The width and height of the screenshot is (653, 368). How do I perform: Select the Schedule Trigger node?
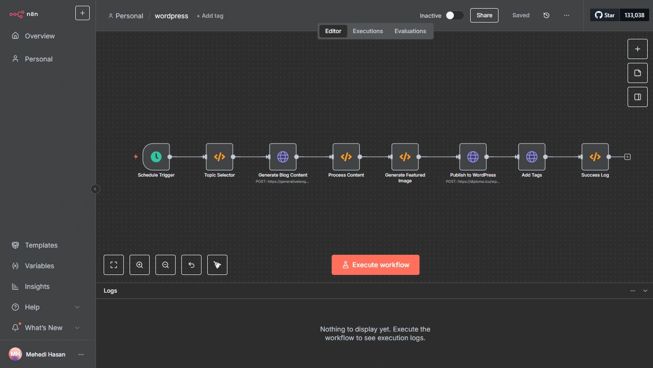point(156,157)
